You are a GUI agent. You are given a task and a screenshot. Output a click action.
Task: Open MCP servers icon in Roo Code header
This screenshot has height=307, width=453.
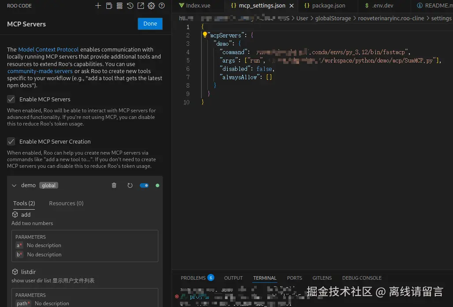click(x=120, y=5)
